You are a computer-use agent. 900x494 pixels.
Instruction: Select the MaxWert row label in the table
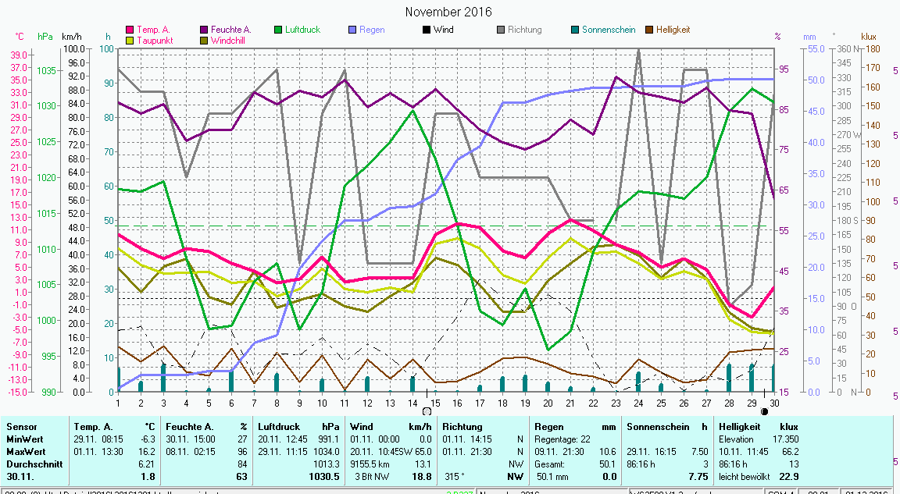click(x=26, y=451)
